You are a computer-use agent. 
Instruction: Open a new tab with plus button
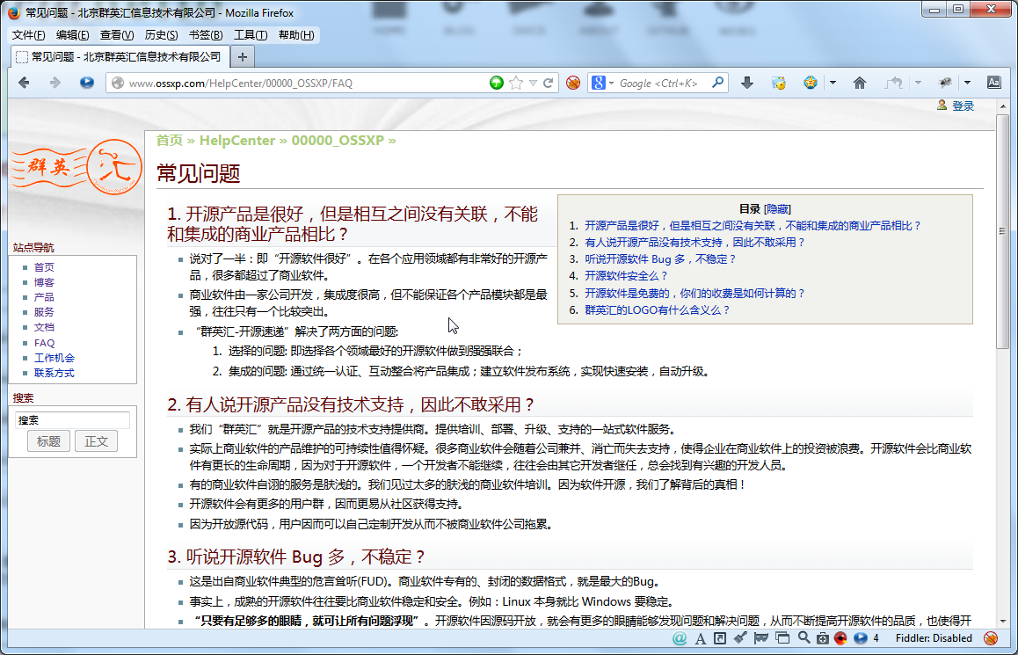pyautogui.click(x=242, y=57)
